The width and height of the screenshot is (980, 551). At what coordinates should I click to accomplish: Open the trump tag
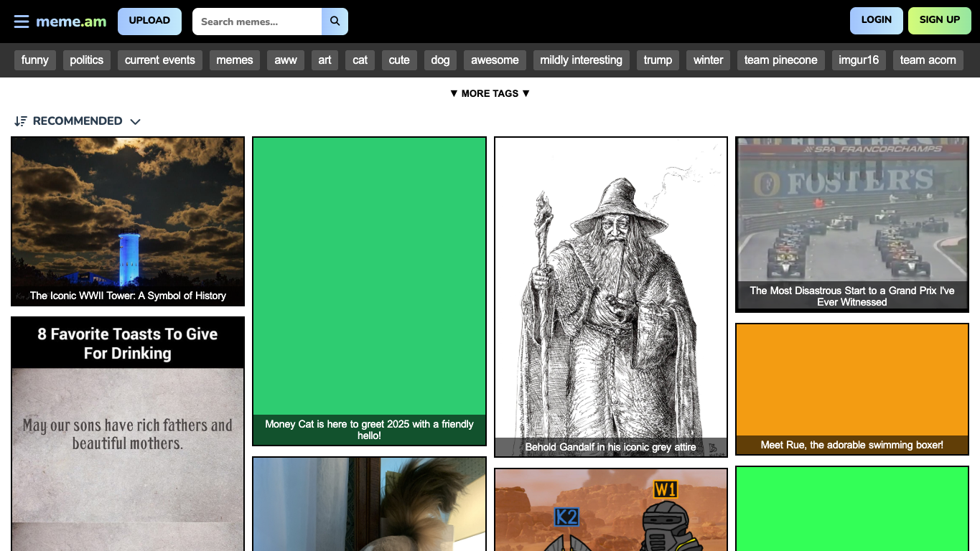coord(658,60)
